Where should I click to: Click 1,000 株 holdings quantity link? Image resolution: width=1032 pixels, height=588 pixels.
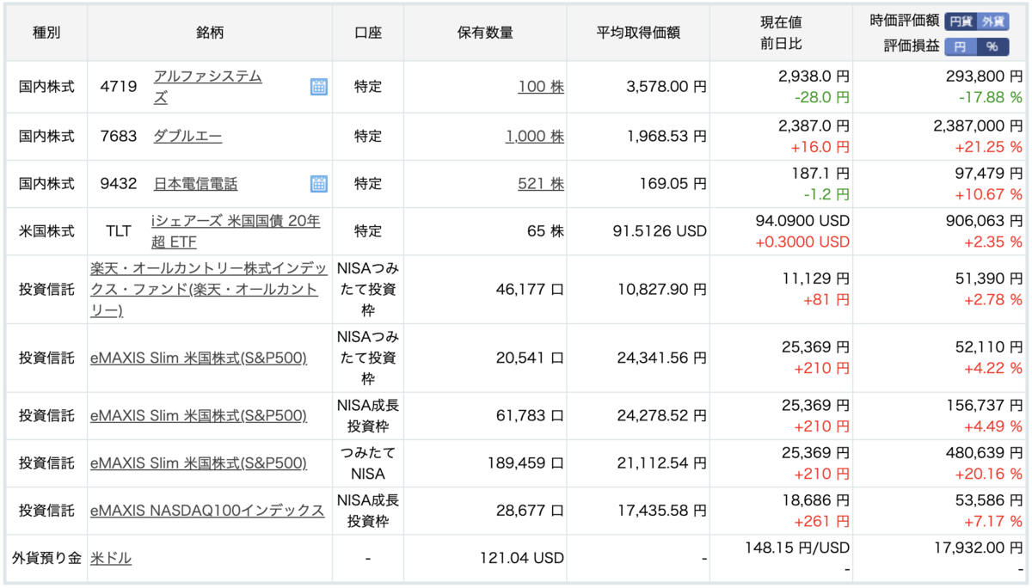click(535, 136)
